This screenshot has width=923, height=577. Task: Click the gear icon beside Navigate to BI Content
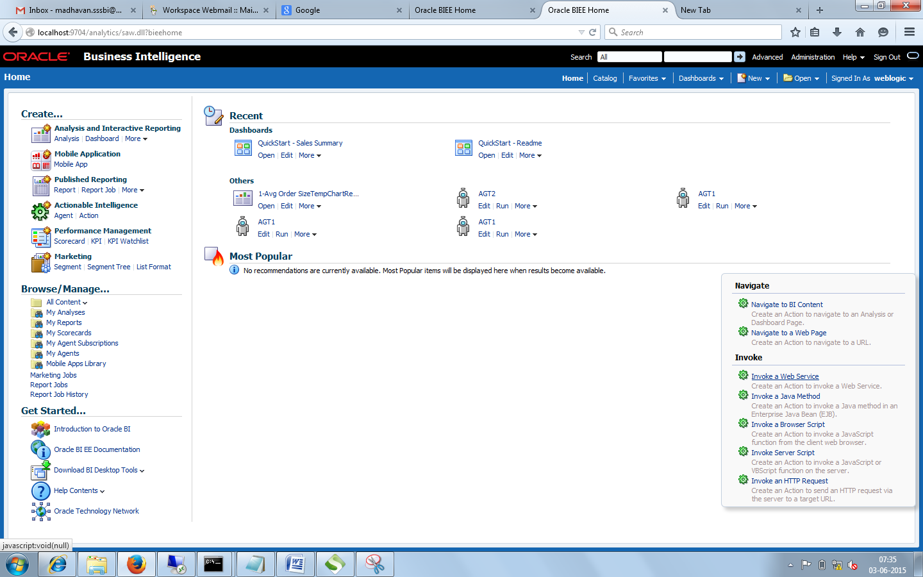[743, 303]
